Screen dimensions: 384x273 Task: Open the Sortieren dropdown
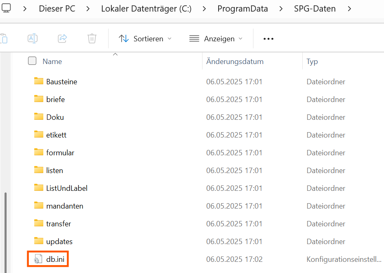tap(145, 39)
